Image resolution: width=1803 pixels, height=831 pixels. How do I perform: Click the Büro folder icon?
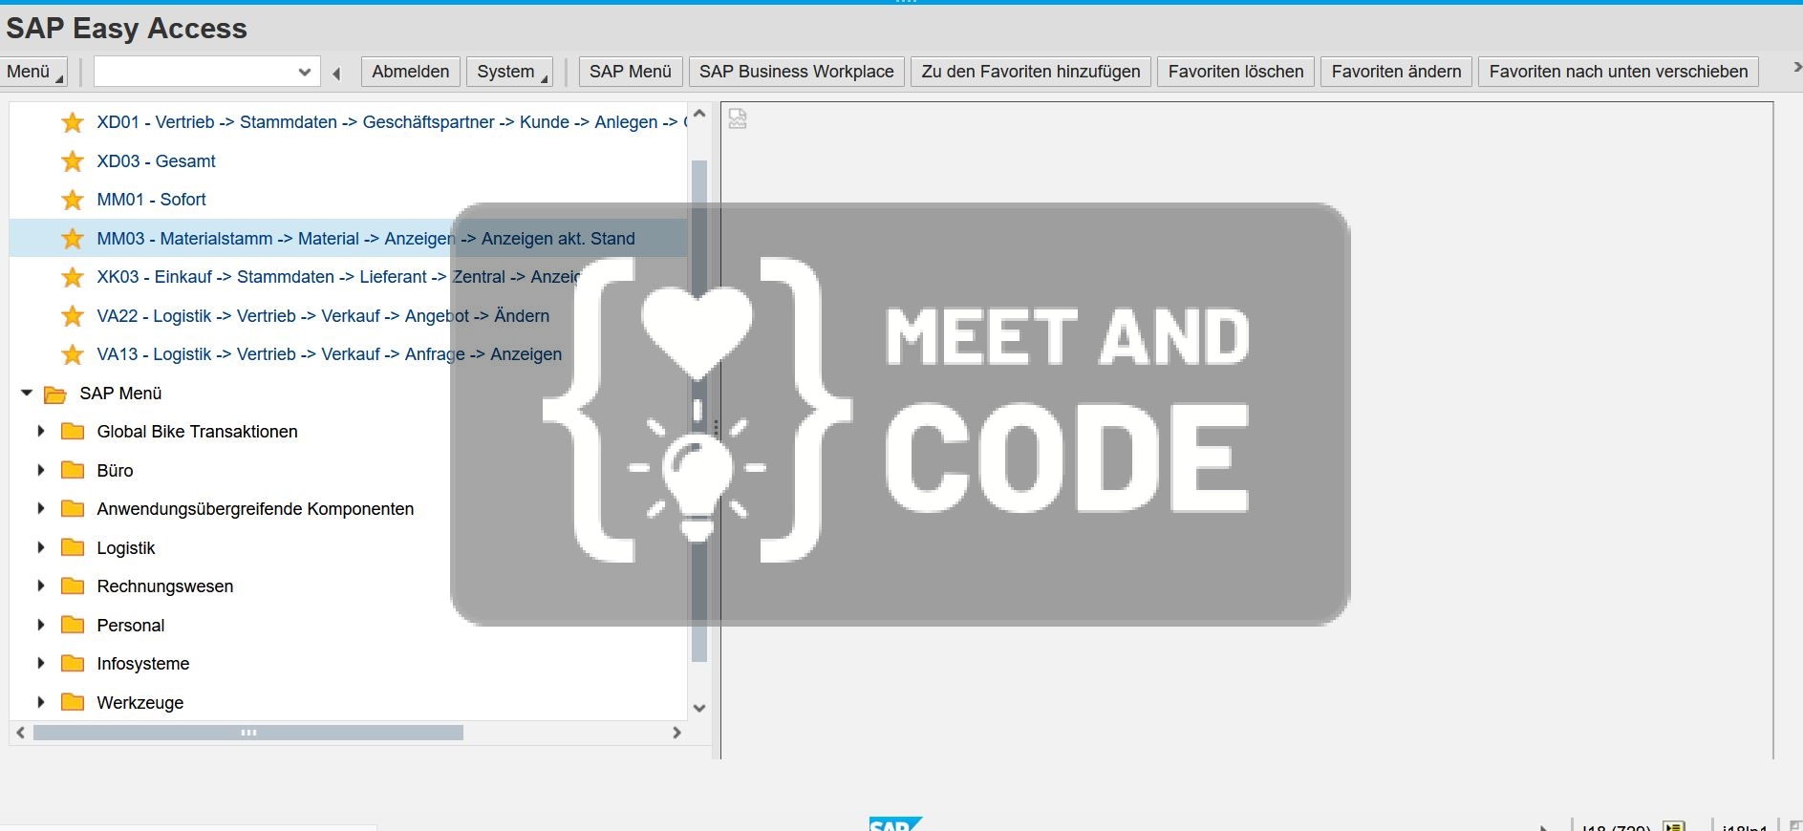[x=73, y=471]
